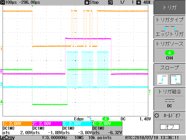Viewport: 186px width, 140px height.
Task: Click the f:0.00000Hz frequency readout
Action: point(55,138)
